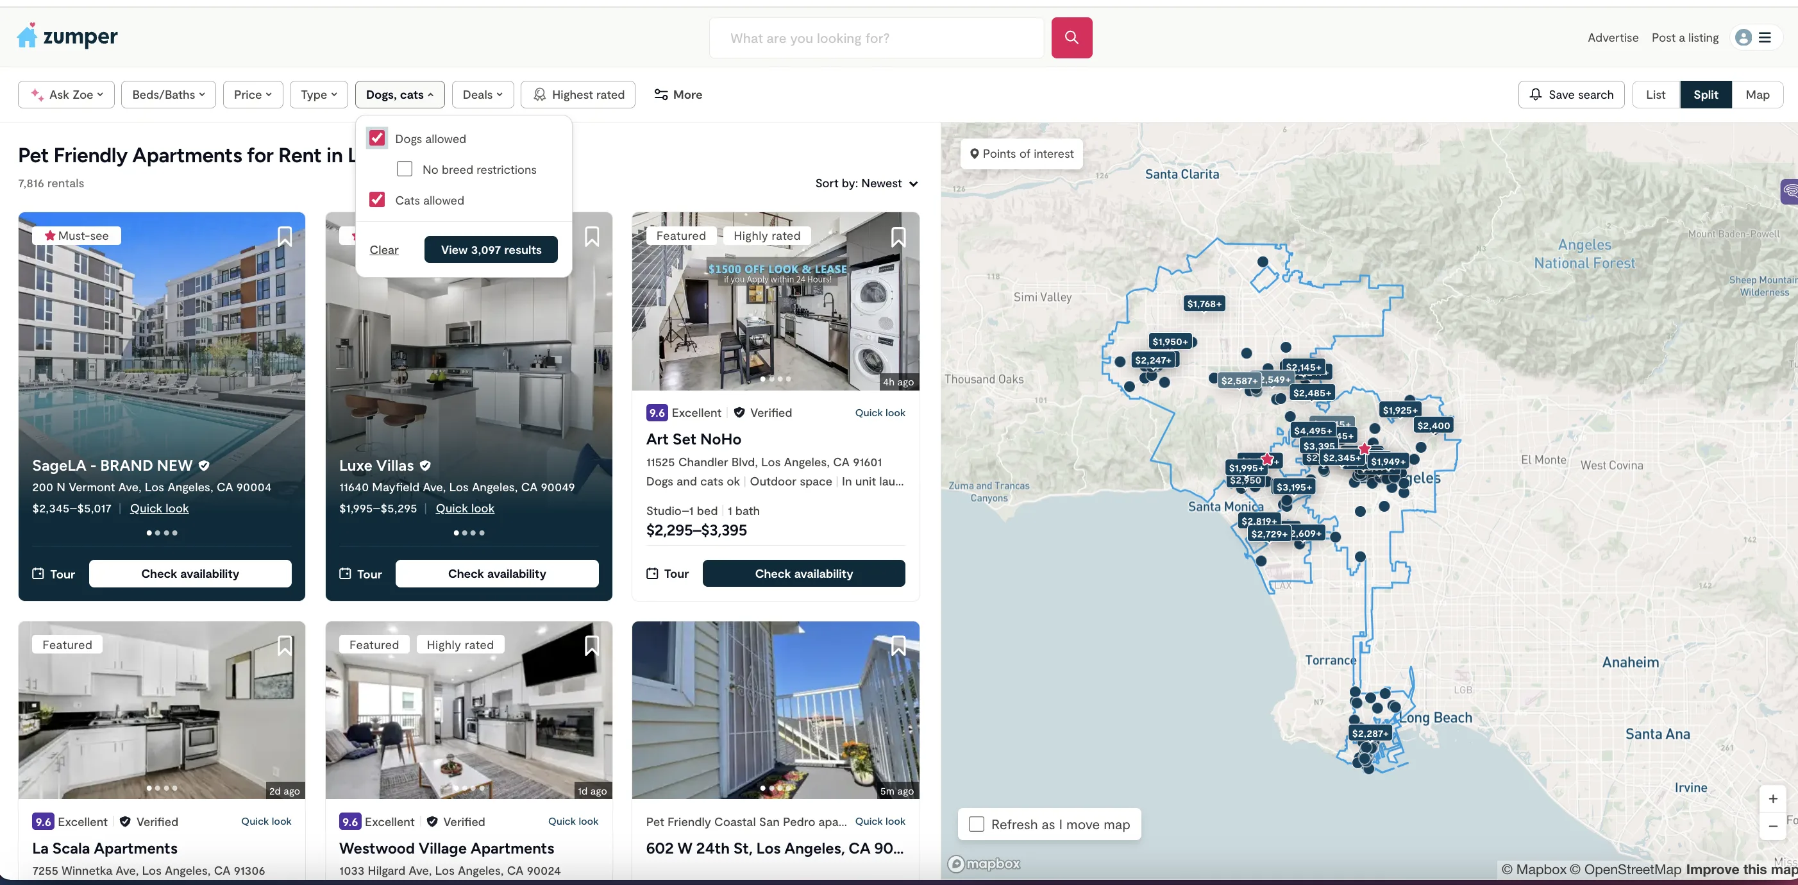Click the $1,925+ map price marker
The height and width of the screenshot is (885, 1798).
coord(1399,410)
